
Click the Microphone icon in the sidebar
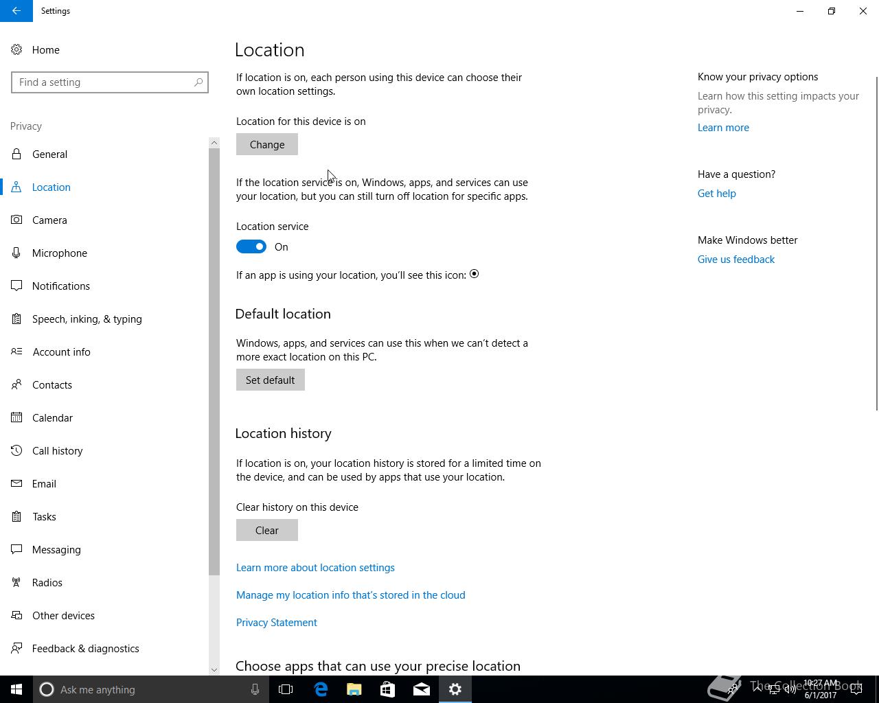[16, 253]
